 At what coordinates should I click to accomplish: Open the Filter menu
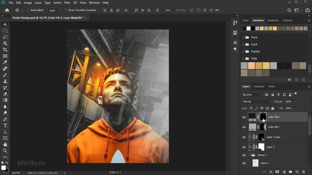coord(67,3)
